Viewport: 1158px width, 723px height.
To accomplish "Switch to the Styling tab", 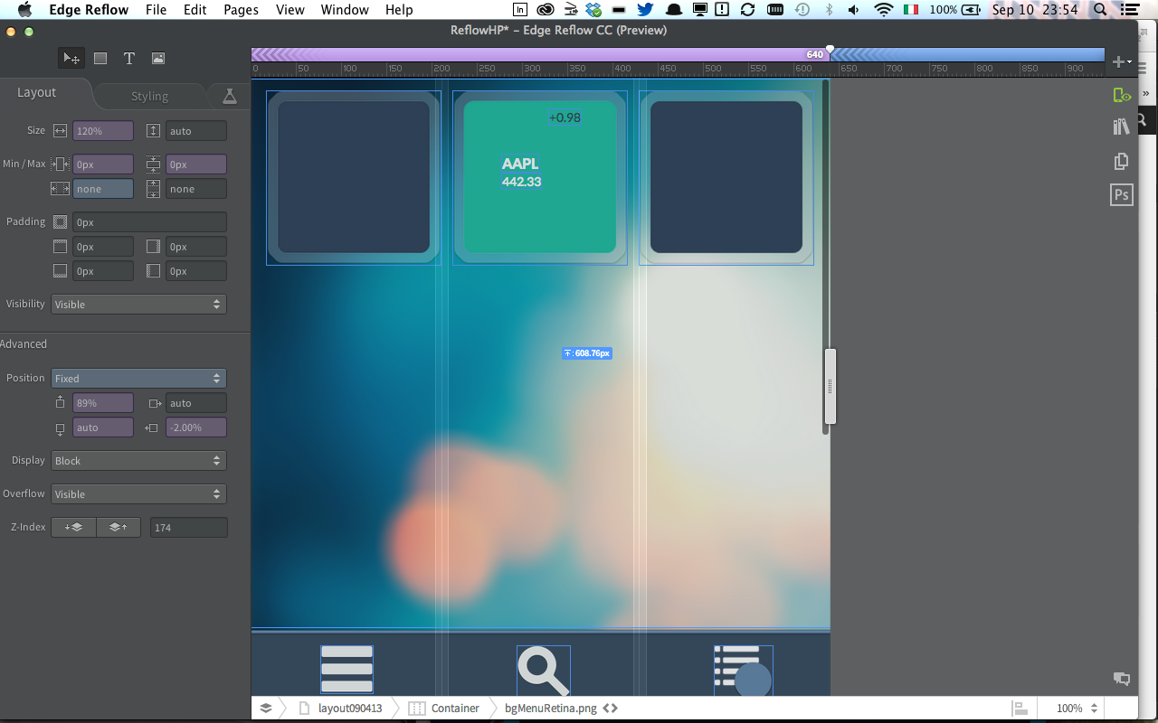I will [x=149, y=96].
